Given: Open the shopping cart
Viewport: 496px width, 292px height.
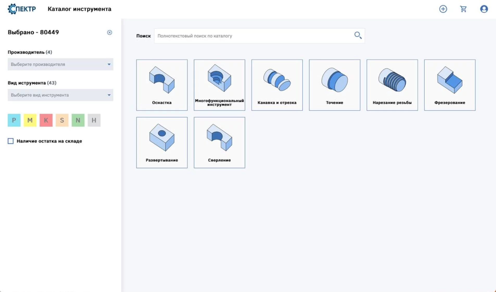Looking at the screenshot, I should 463,9.
